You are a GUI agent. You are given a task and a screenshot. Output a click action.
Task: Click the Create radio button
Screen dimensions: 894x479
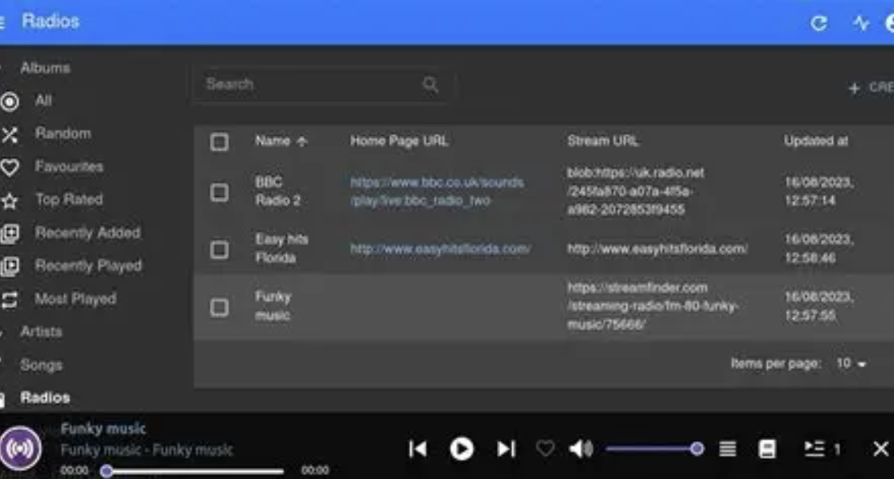click(x=871, y=88)
